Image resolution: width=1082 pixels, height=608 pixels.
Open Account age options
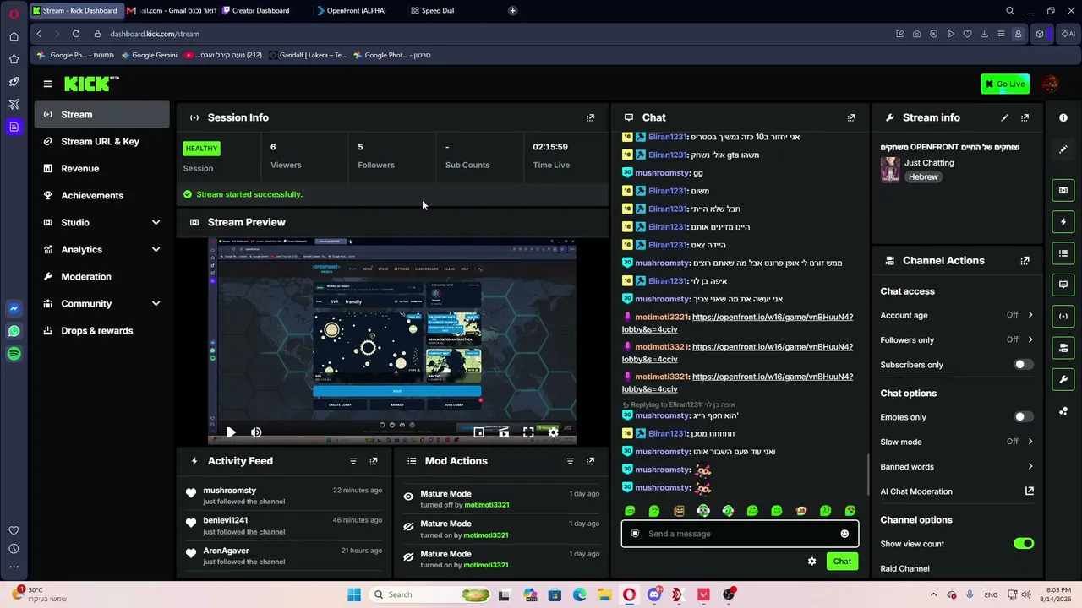(x=957, y=315)
